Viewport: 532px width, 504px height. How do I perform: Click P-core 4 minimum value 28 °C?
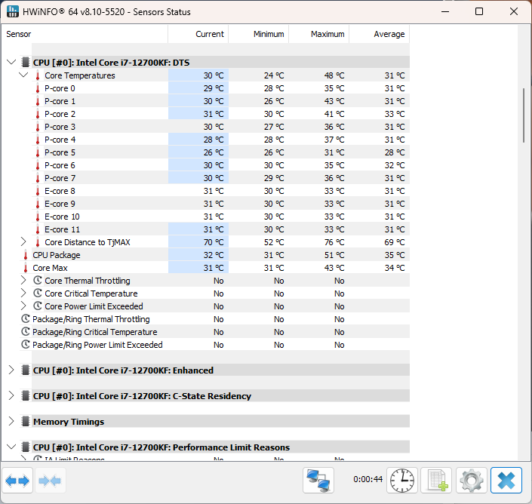(x=274, y=140)
